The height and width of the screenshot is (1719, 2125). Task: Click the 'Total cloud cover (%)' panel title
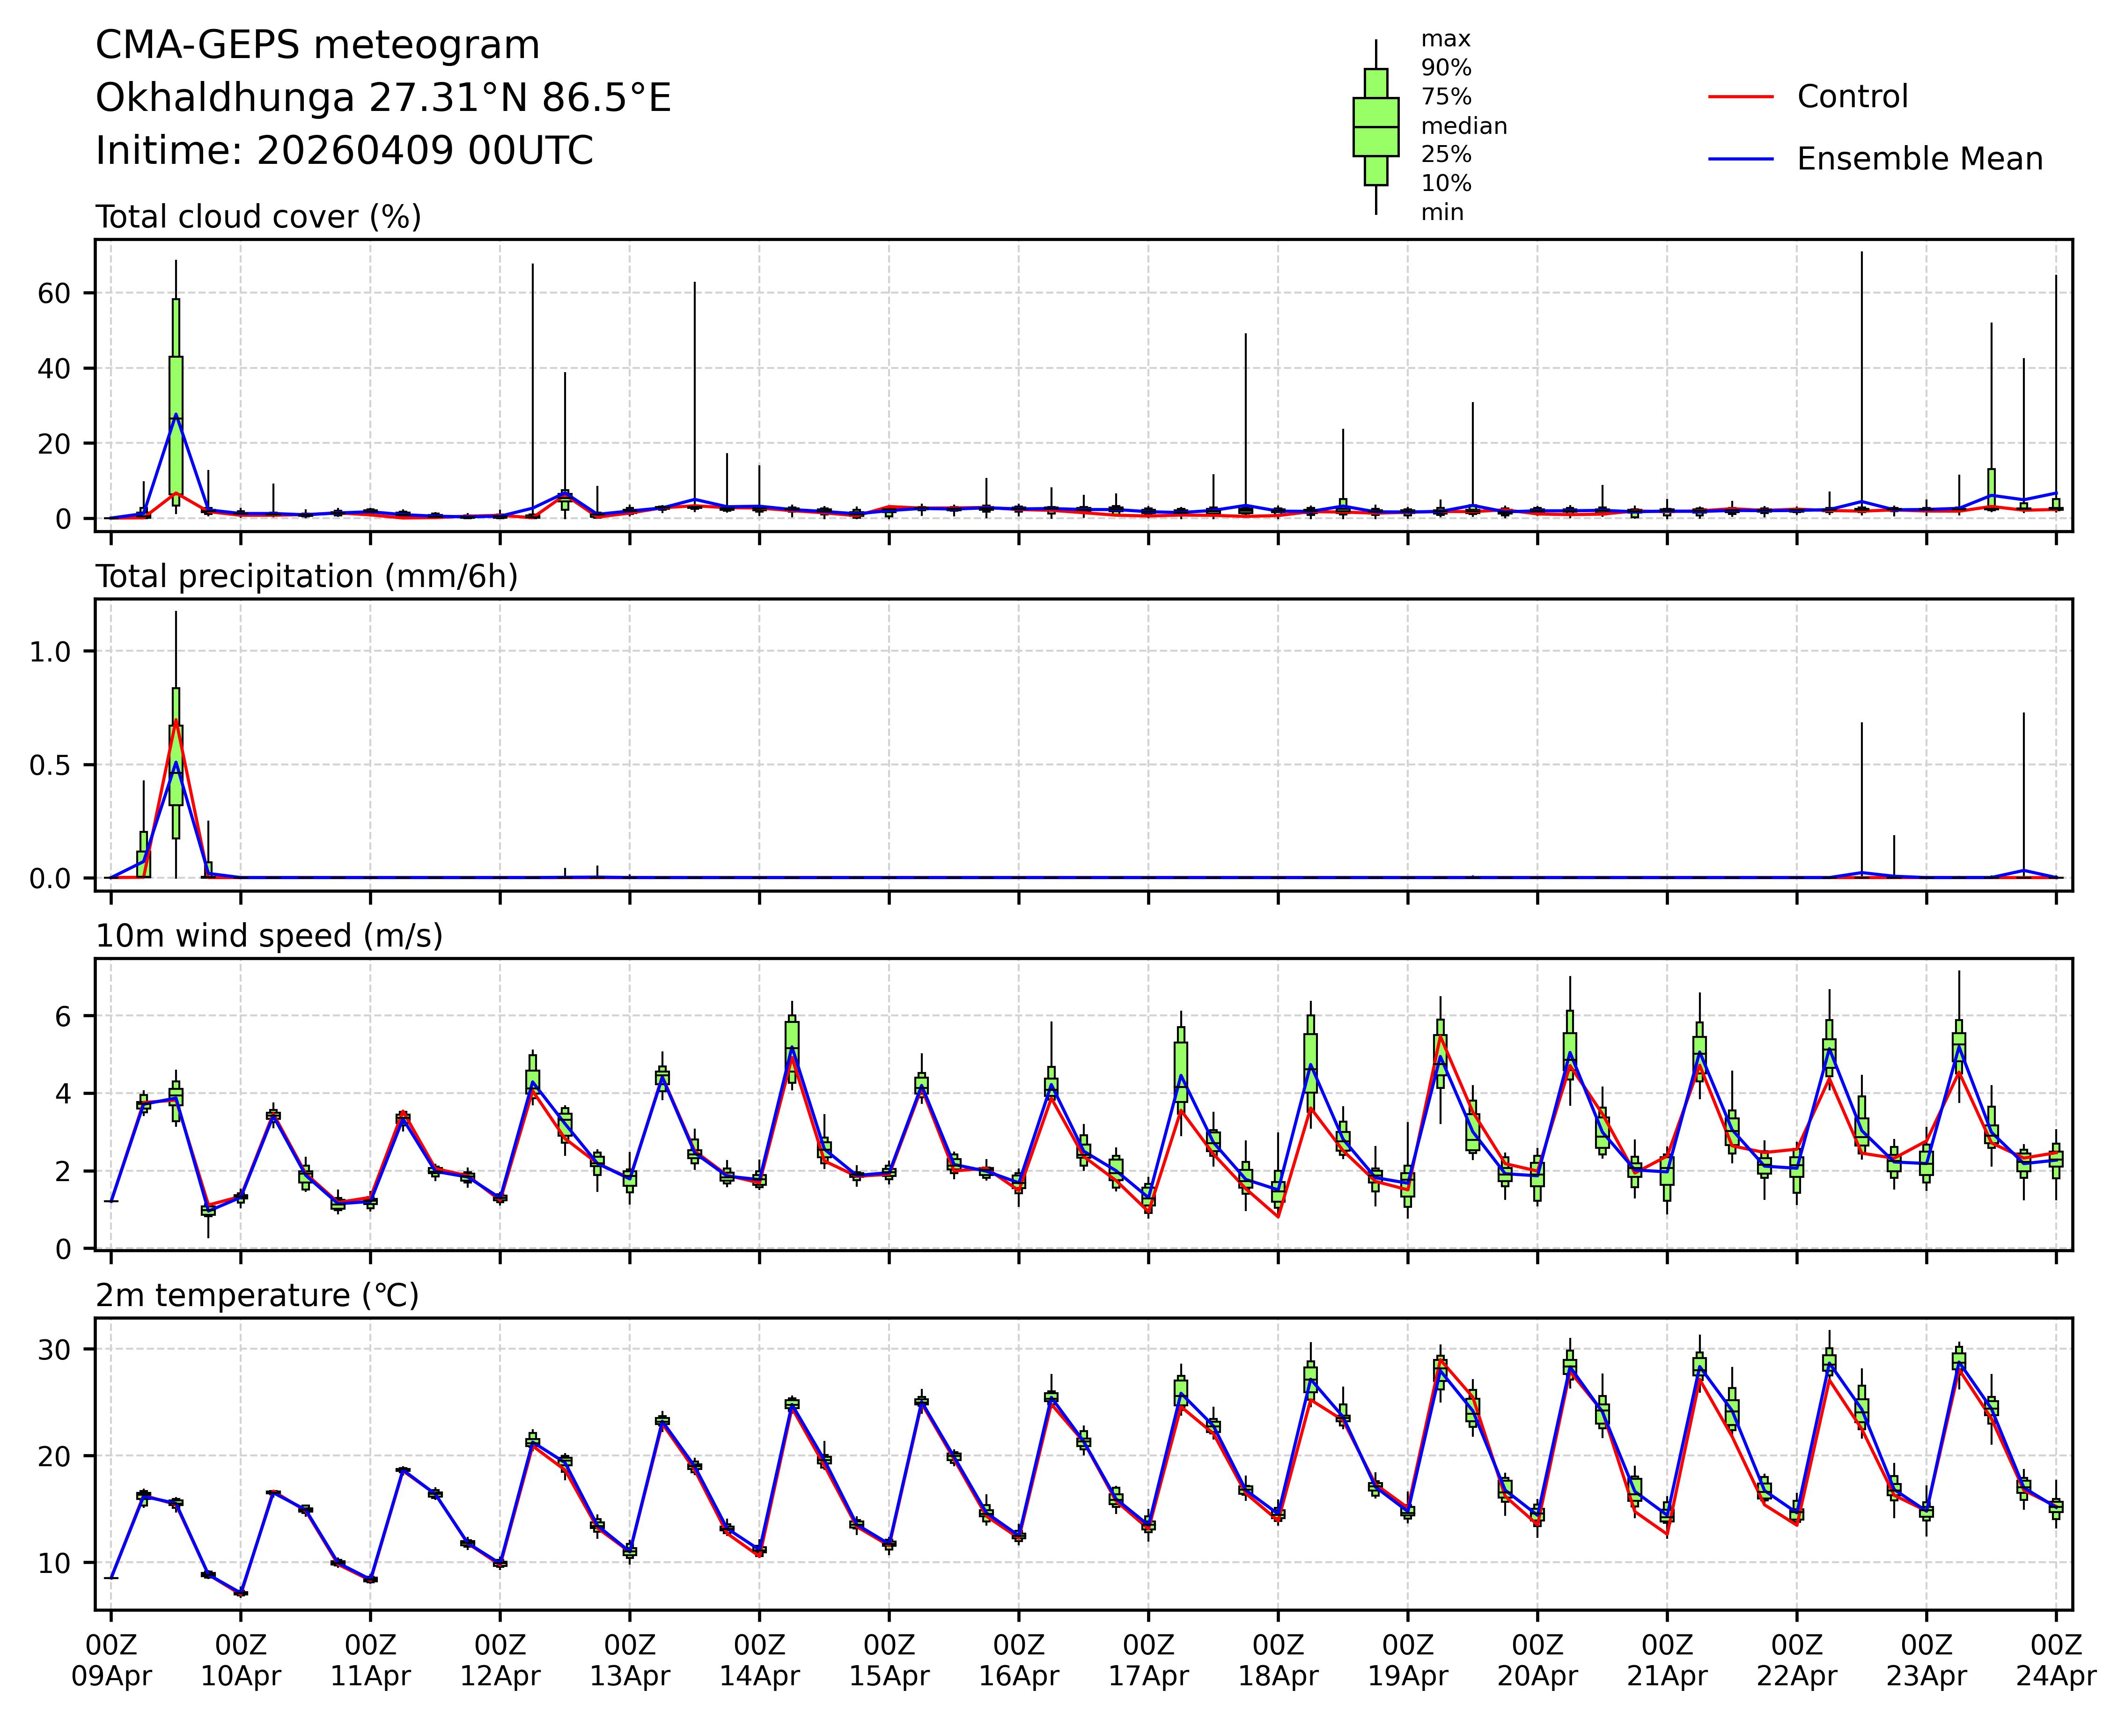[x=258, y=217]
